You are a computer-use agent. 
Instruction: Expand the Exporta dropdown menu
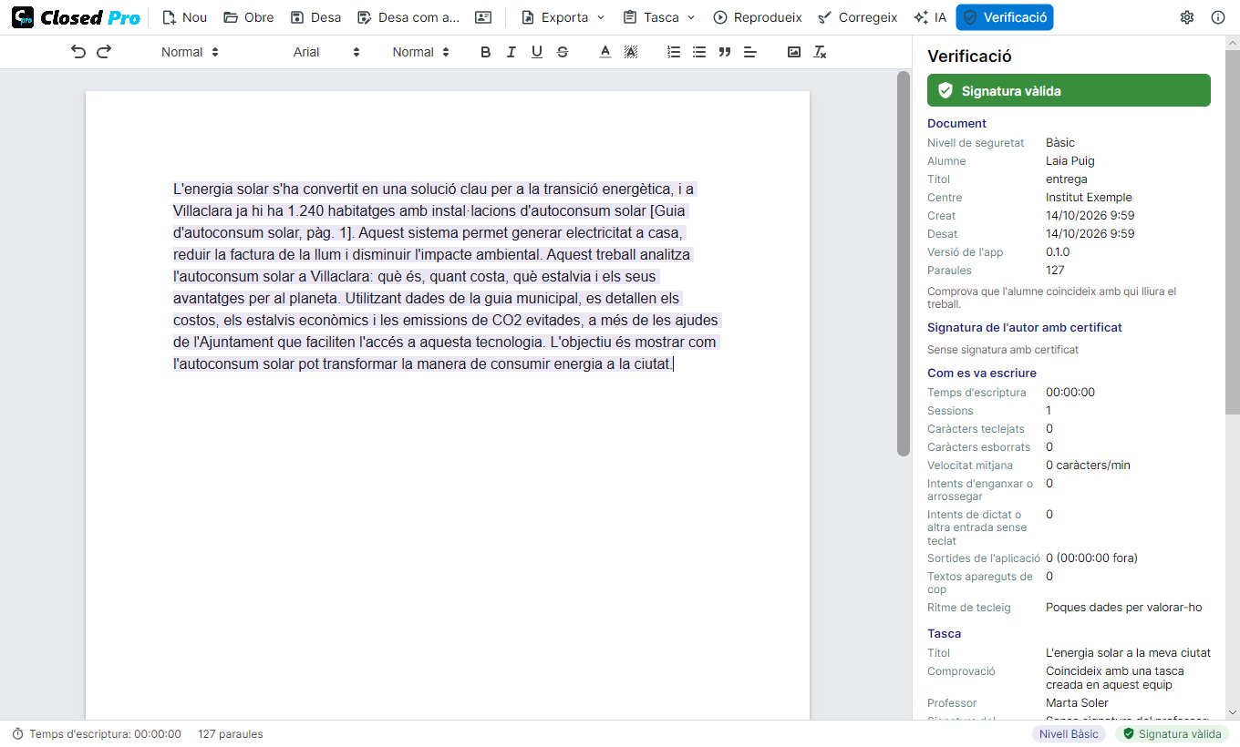(x=563, y=17)
